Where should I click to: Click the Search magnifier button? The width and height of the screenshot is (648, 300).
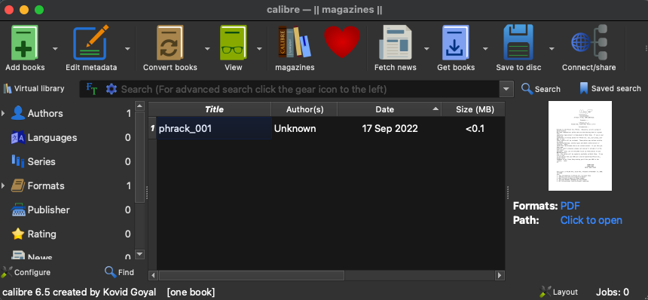click(541, 89)
